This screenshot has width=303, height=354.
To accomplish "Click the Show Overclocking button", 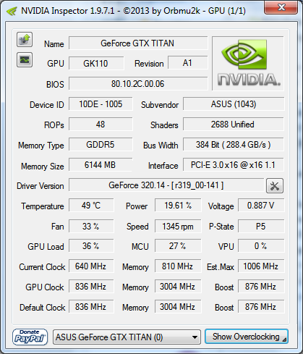I will pyautogui.click(x=247, y=337).
